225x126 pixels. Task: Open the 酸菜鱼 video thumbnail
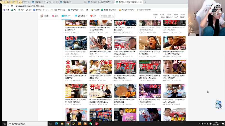point(125,115)
